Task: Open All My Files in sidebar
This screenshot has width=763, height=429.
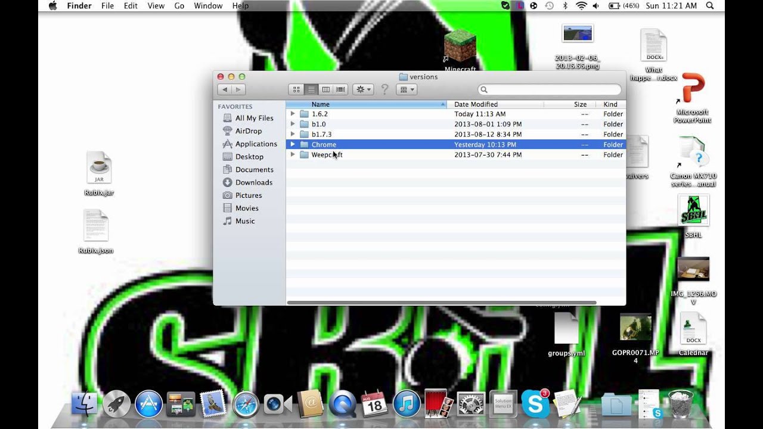Action: point(248,118)
